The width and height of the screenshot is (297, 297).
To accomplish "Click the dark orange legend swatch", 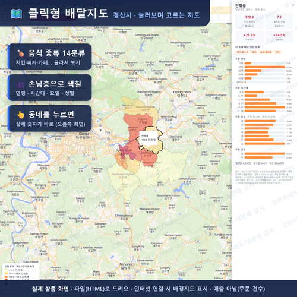I will (x=6, y=277).
